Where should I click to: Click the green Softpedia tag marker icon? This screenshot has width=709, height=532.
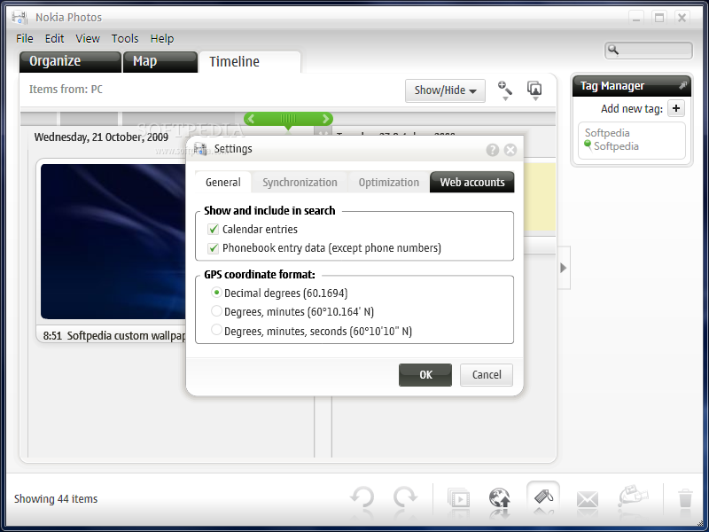[x=588, y=145]
